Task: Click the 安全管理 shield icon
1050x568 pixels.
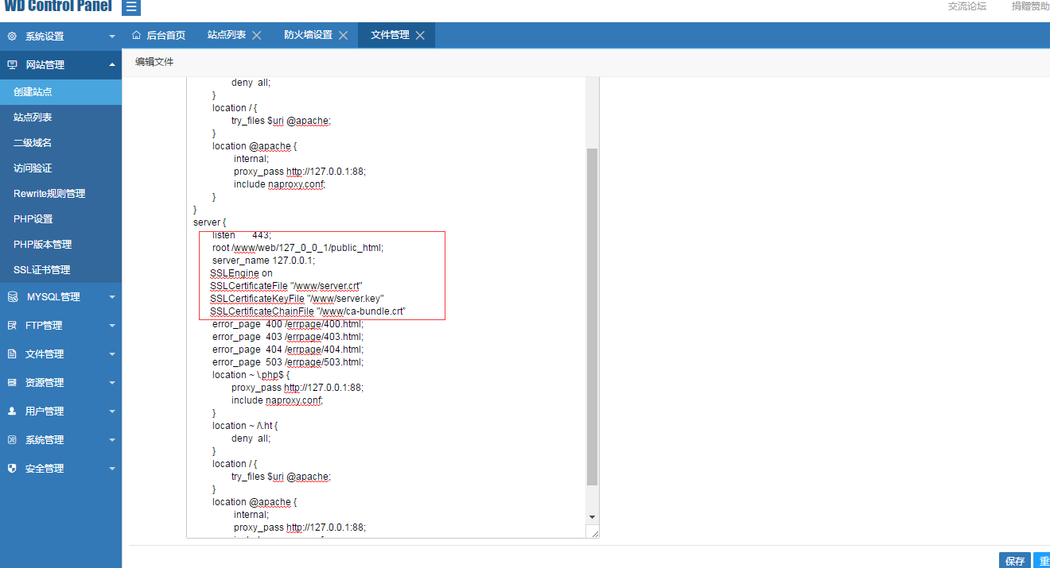Action: click(12, 469)
